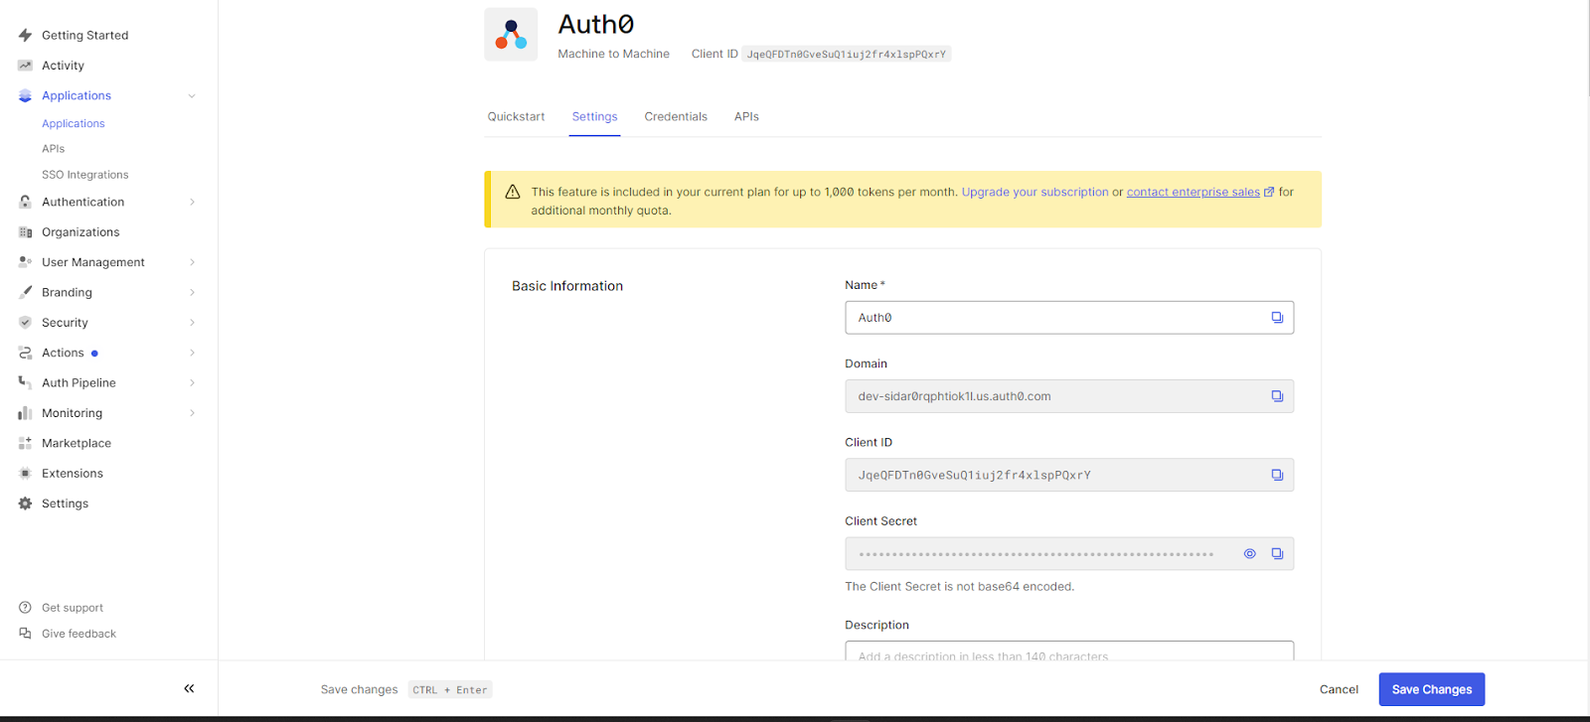
Task: Expand the Actions submenu chevron
Action: pyautogui.click(x=192, y=353)
